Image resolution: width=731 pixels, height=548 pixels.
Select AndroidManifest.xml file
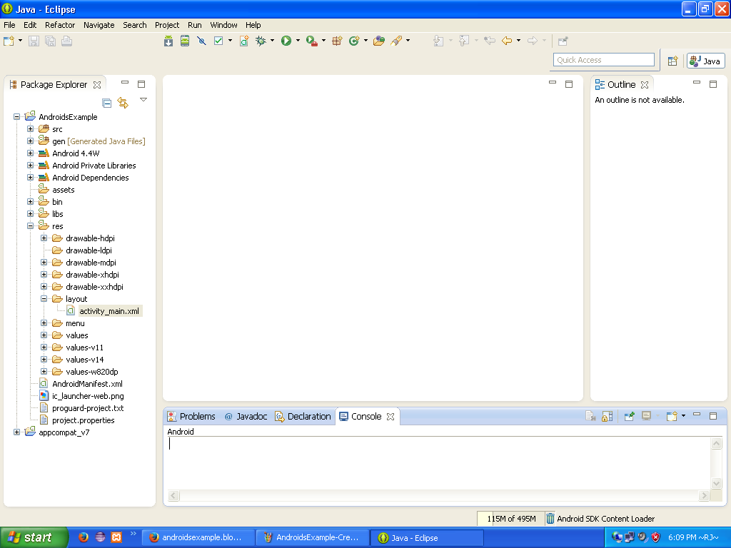[87, 383]
